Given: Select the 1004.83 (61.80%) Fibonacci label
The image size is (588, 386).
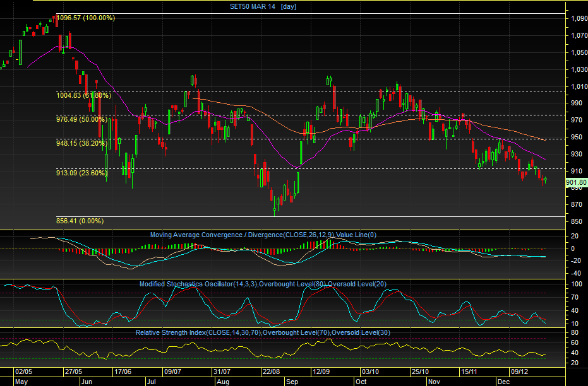Looking at the screenshot, I should [x=83, y=95].
